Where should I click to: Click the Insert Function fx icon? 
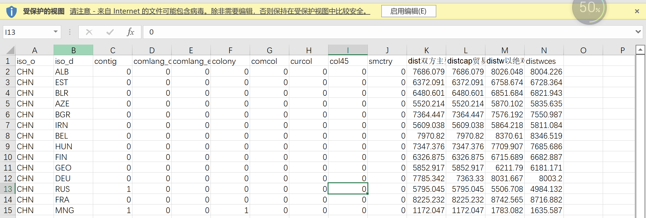tap(131, 32)
